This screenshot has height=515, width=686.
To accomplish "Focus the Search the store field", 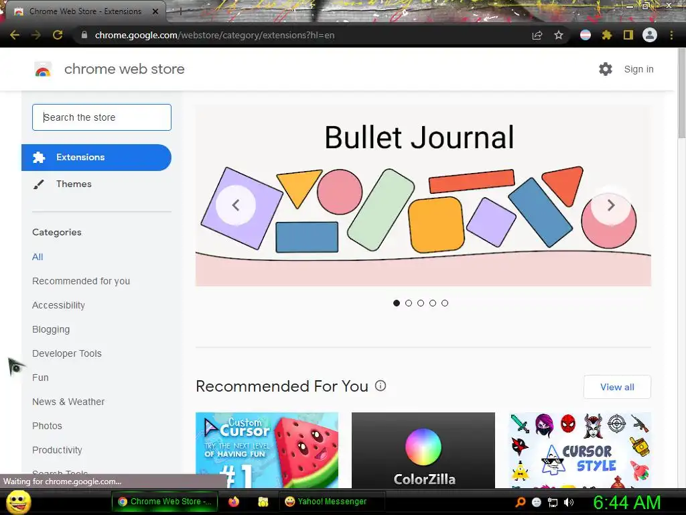I will pyautogui.click(x=102, y=117).
